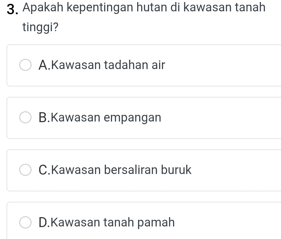This screenshot has width=281, height=239.
Task: Click the 'D.Kawasan tanah pamah' answer text
Action: pos(107,223)
